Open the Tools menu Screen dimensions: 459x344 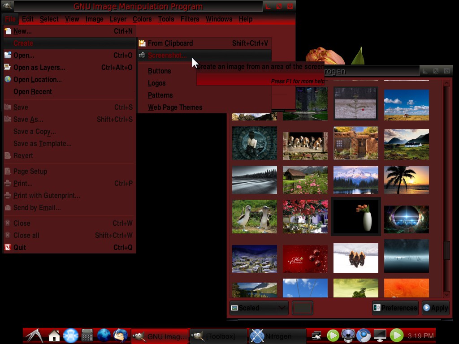coord(166,19)
